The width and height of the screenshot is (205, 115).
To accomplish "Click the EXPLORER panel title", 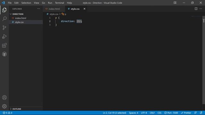I will pyautogui.click(x=17, y=9).
